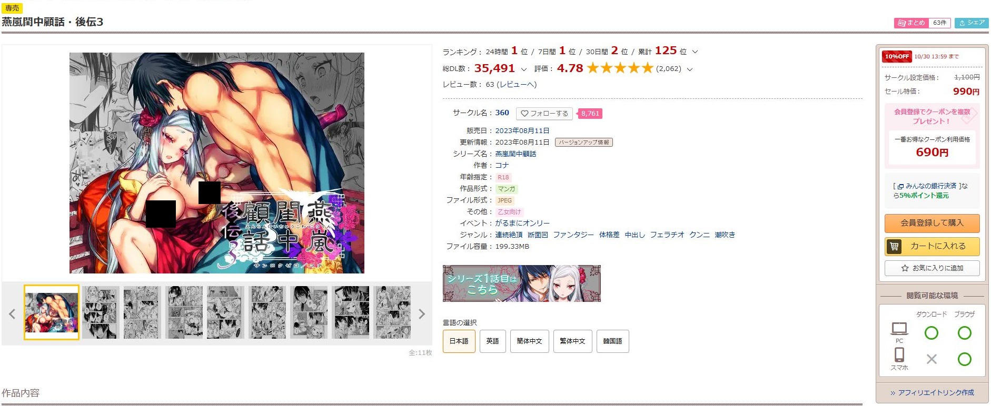Follow the circle with heart button

(x=544, y=113)
